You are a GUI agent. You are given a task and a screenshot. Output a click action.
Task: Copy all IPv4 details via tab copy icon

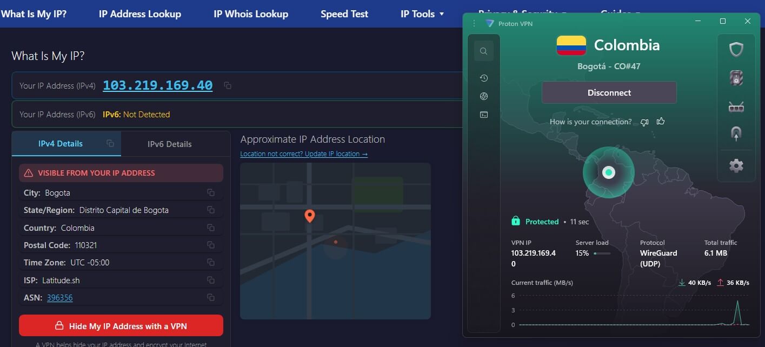coord(110,143)
